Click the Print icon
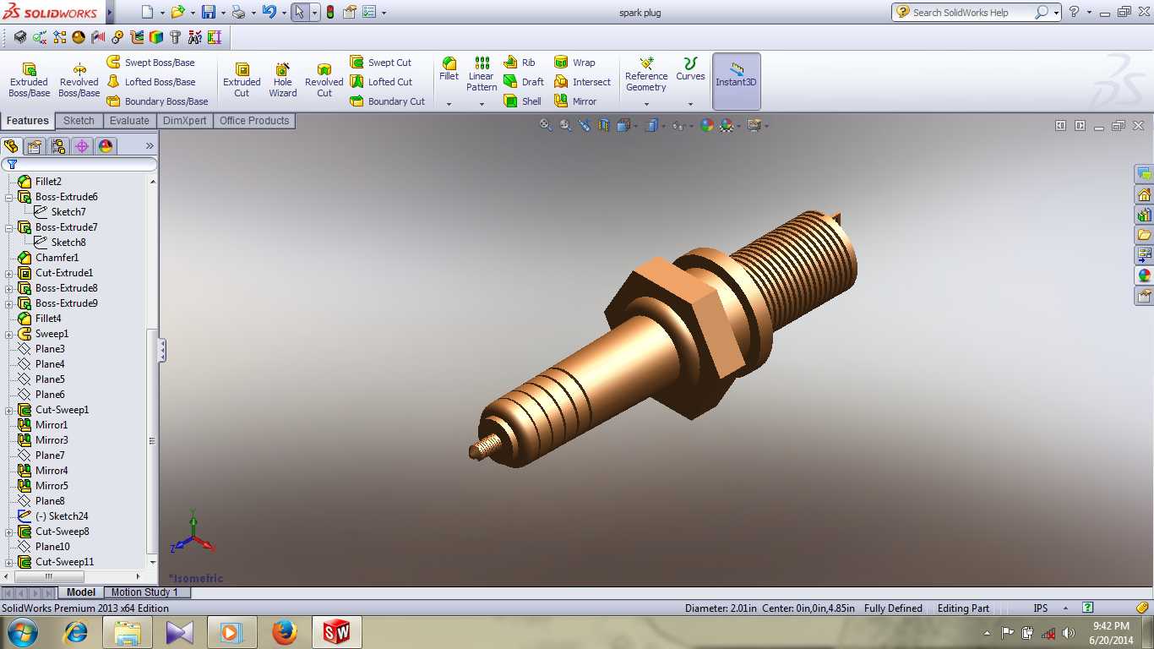 pyautogui.click(x=238, y=12)
